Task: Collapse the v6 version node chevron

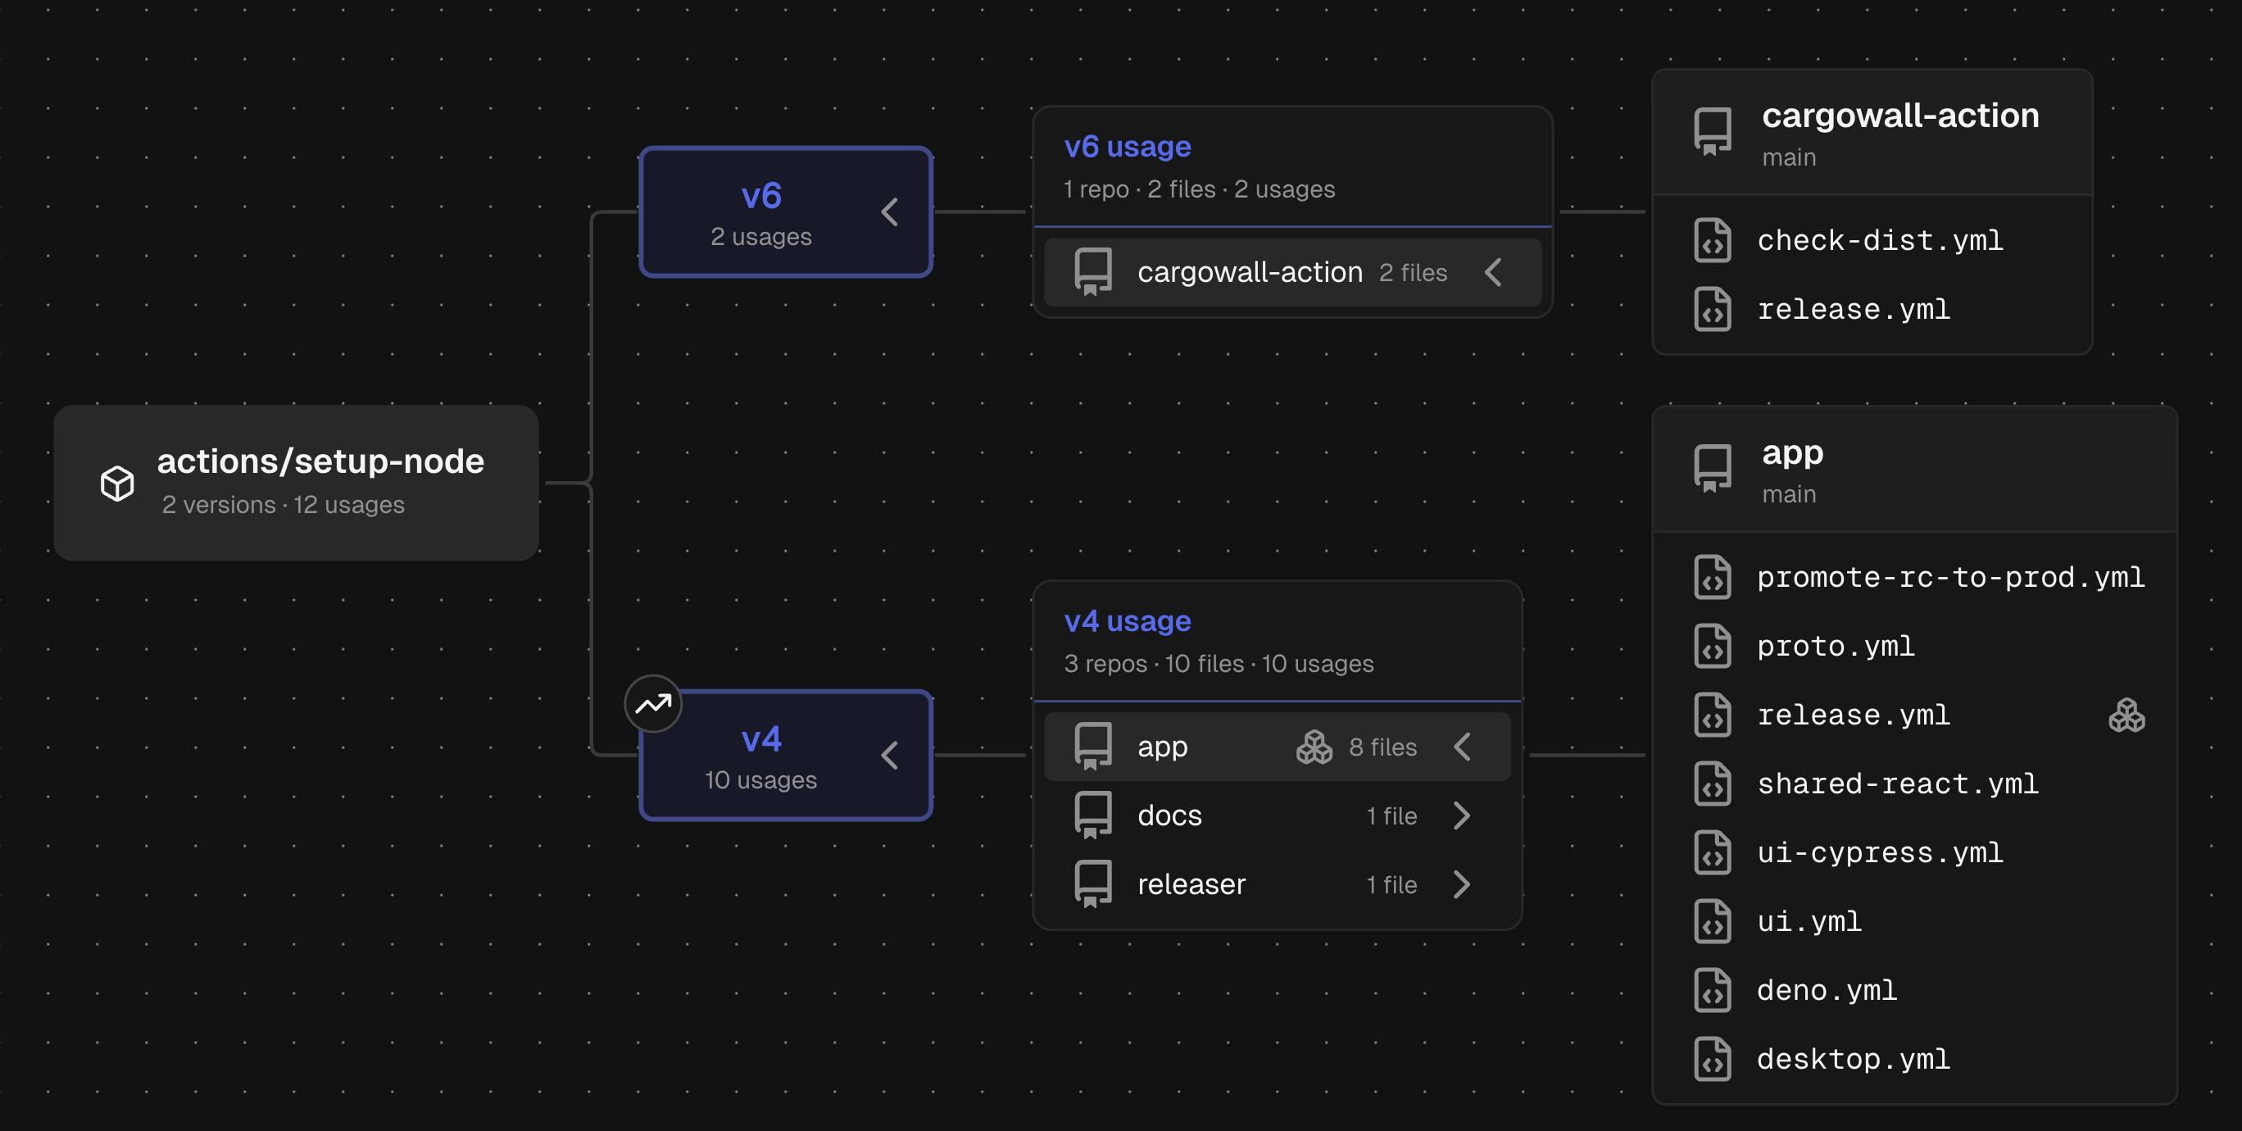Action: tap(889, 211)
